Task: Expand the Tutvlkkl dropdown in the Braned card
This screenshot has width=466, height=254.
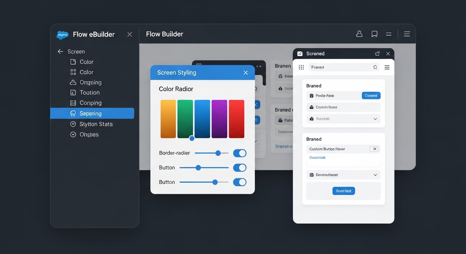Action: pos(375,119)
